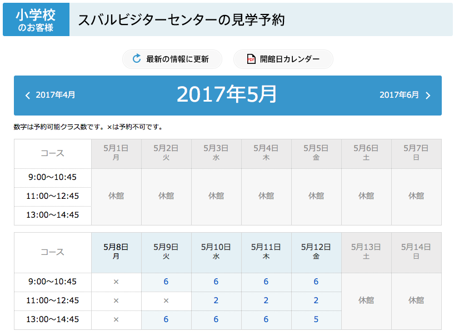Click × for 5月8日 11:00〜12:45
The image size is (464, 336).
click(116, 301)
